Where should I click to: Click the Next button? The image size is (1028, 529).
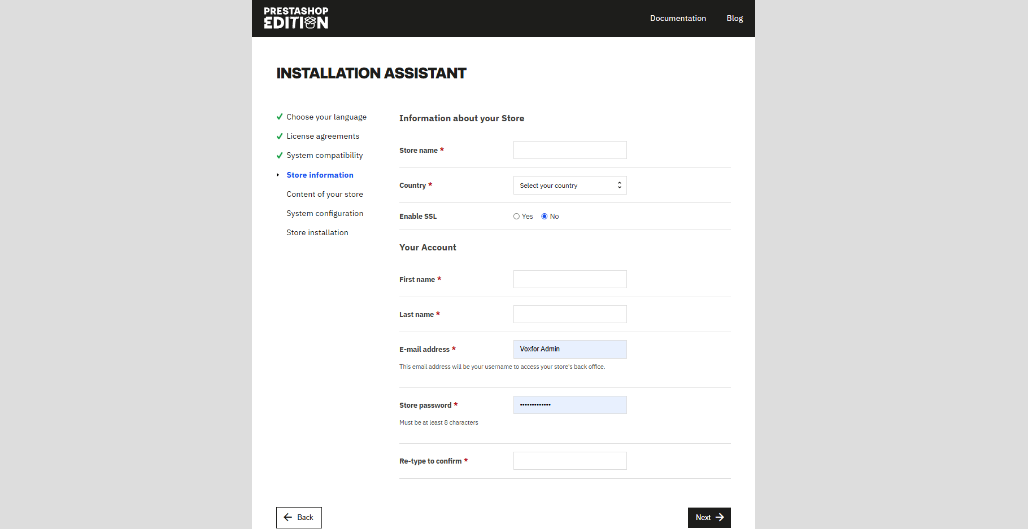[x=709, y=517]
